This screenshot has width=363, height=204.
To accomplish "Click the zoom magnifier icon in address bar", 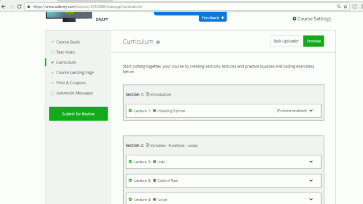I will click(x=339, y=6).
